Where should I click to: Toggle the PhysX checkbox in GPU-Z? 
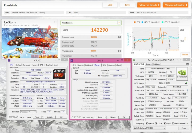point(165,123)
